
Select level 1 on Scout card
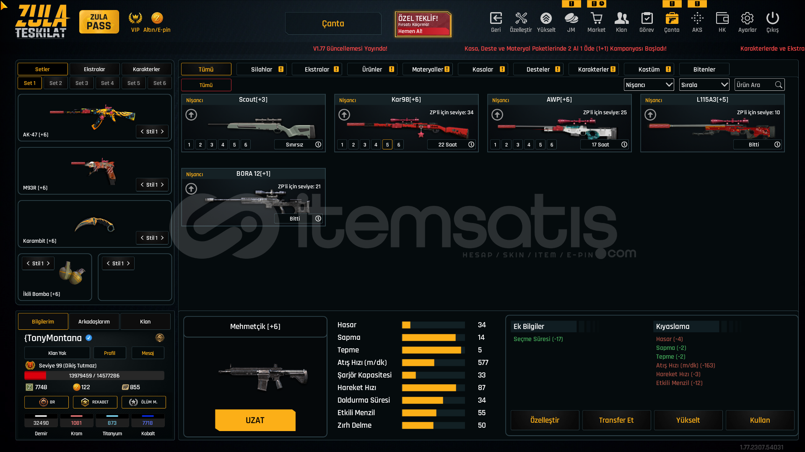(x=189, y=145)
